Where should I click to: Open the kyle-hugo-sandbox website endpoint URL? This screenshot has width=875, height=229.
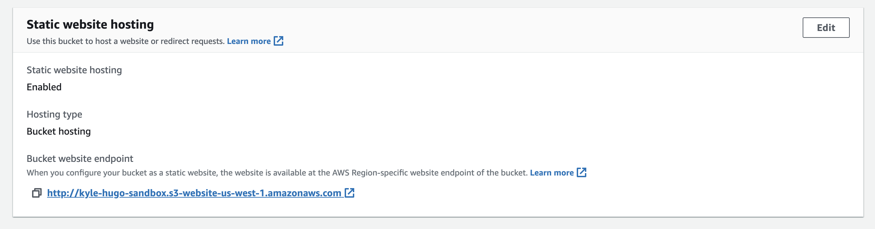click(x=194, y=193)
